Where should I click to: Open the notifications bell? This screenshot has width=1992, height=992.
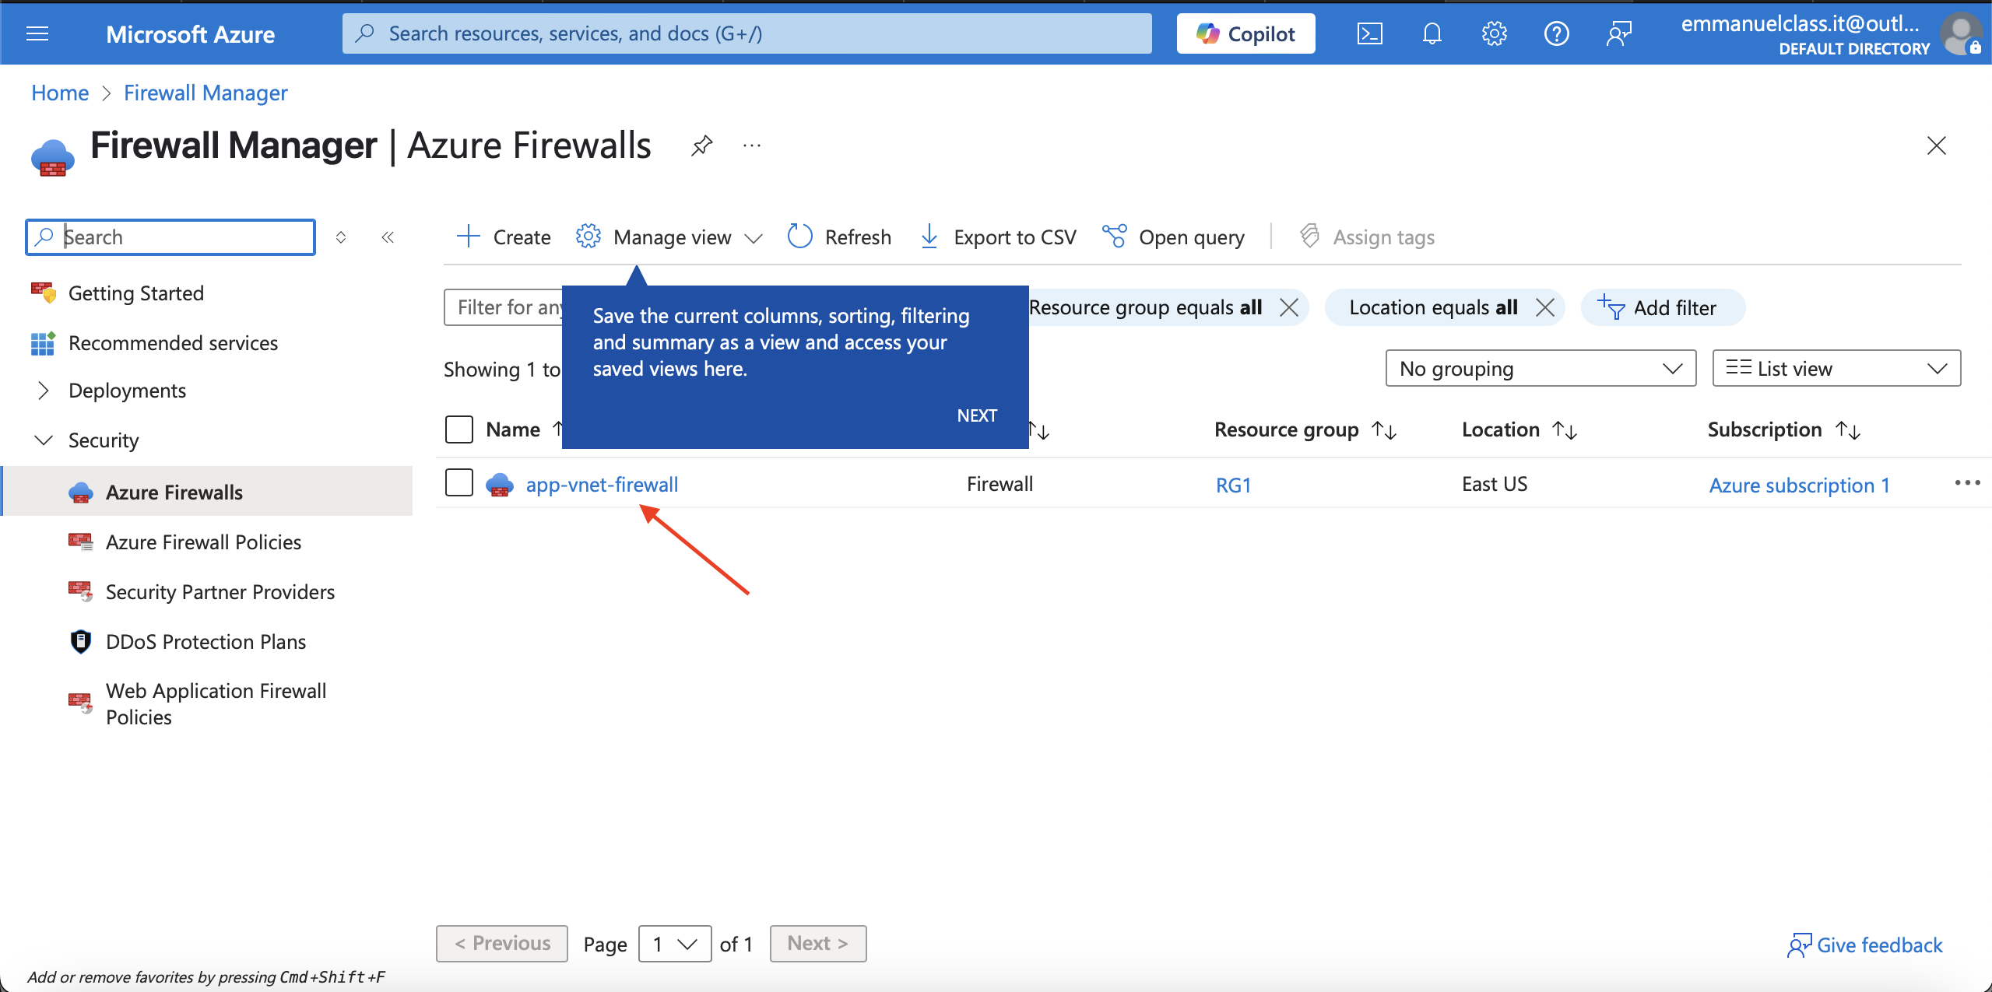click(x=1432, y=33)
